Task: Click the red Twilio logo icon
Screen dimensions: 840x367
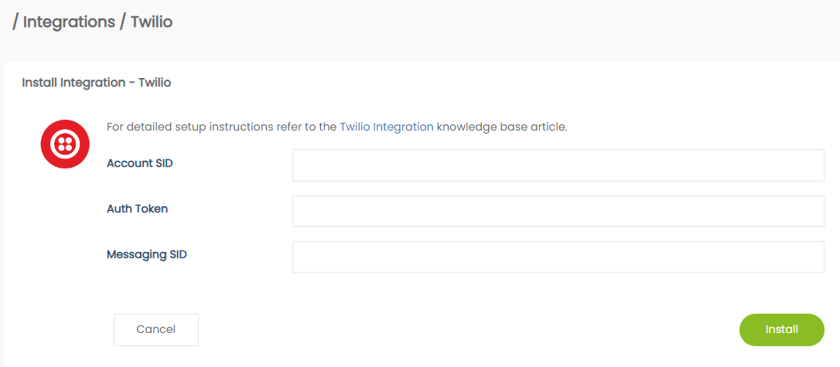Action: 65,144
